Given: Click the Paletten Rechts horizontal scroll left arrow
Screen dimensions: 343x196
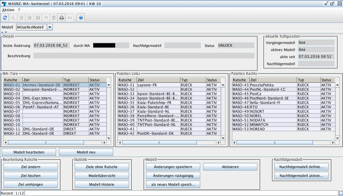Looking at the screenshot, I should tap(235, 143).
